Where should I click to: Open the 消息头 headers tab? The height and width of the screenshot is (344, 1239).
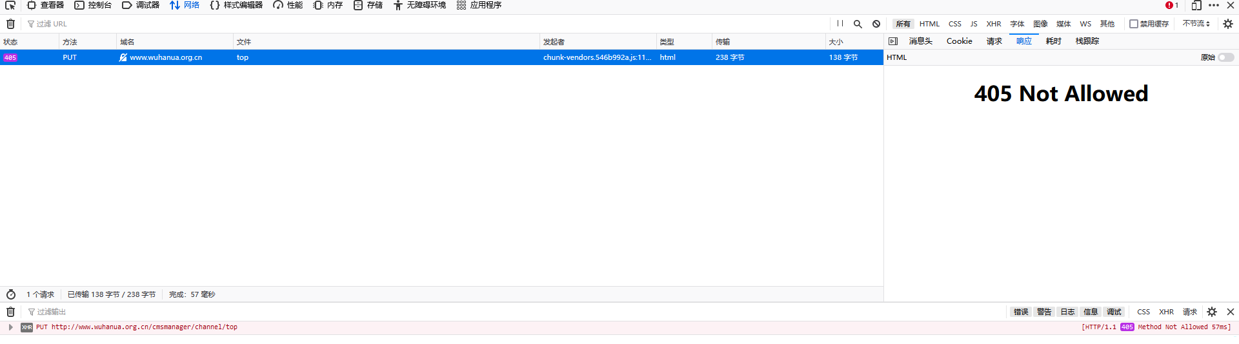[921, 41]
